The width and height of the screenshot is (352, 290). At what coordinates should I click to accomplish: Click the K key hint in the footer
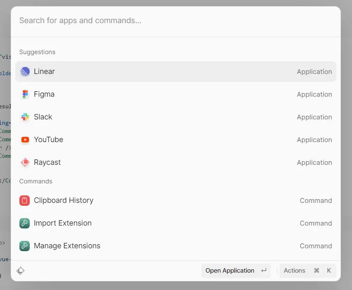coord(329,271)
